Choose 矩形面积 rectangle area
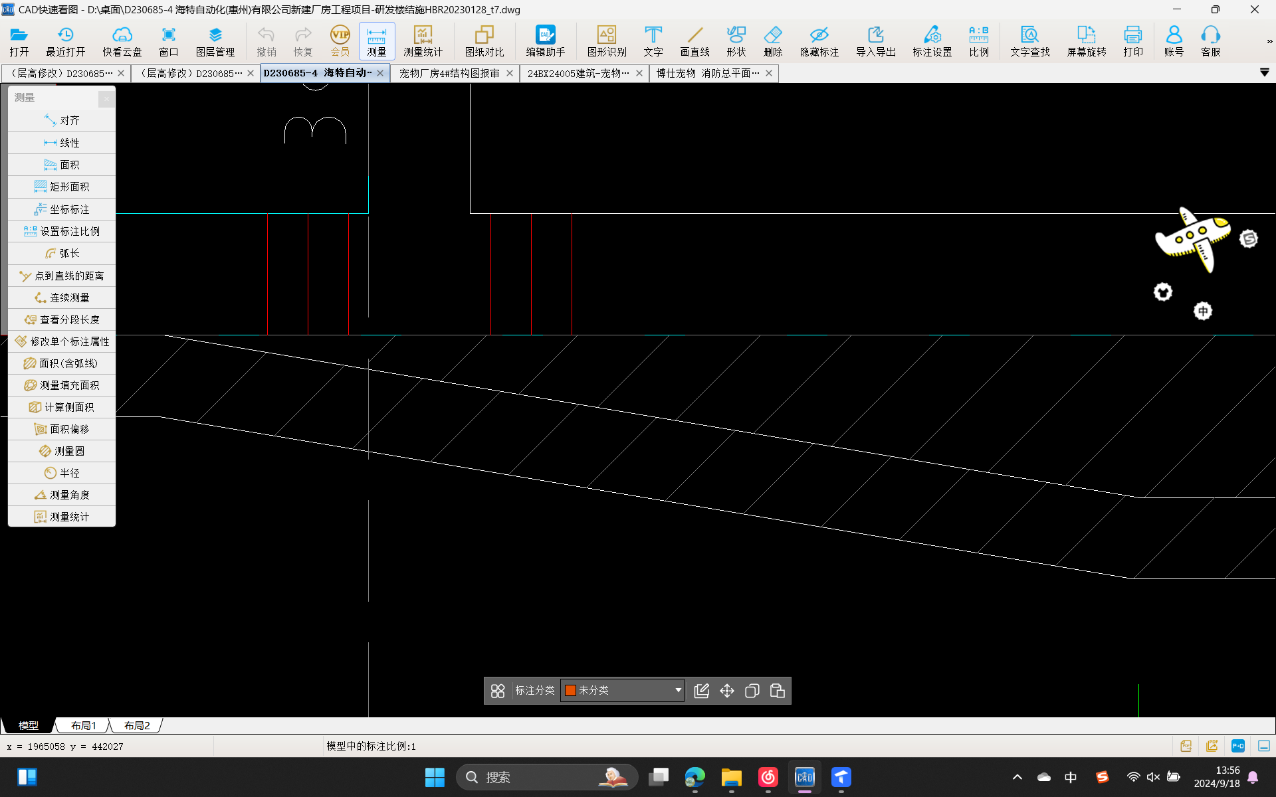The height and width of the screenshot is (797, 1276). pos(62,187)
